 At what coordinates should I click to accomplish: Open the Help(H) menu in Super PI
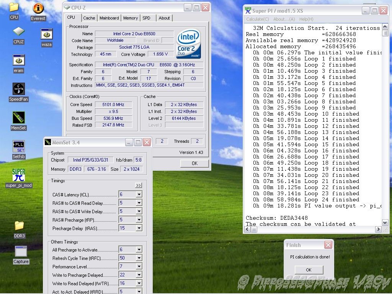[306, 19]
